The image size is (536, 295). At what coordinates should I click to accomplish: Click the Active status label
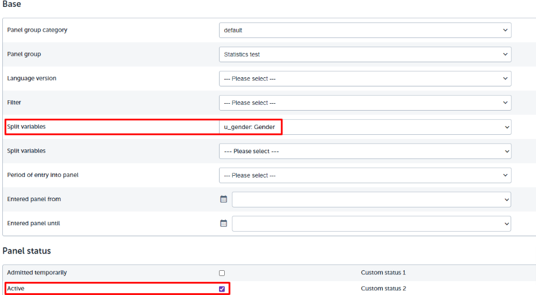tap(16, 289)
